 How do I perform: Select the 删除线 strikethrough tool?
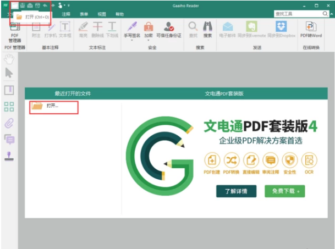click(97, 30)
